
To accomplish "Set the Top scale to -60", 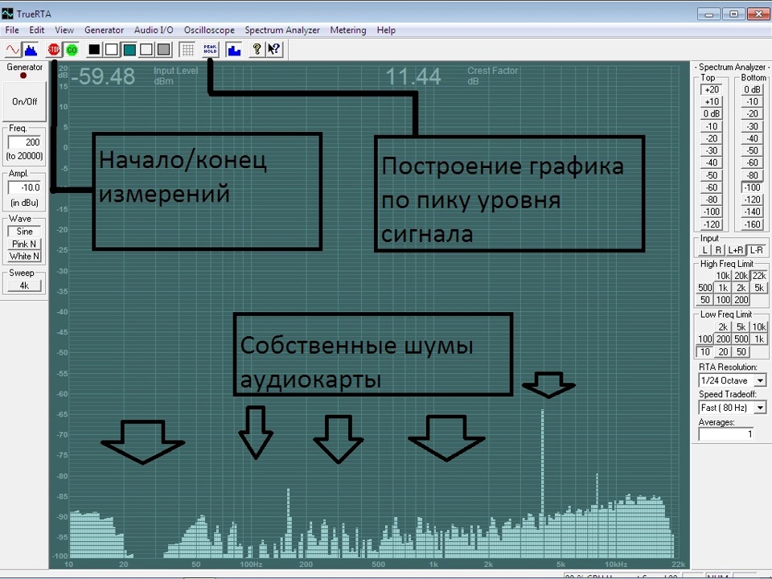I will point(712,187).
